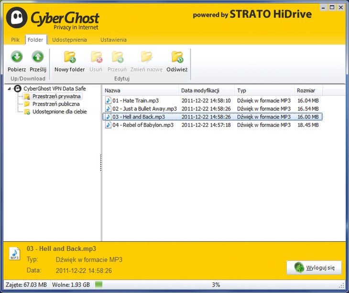This screenshot has width=349, height=293.
Task: Close the CyberGhost window
Action: [341, 8]
